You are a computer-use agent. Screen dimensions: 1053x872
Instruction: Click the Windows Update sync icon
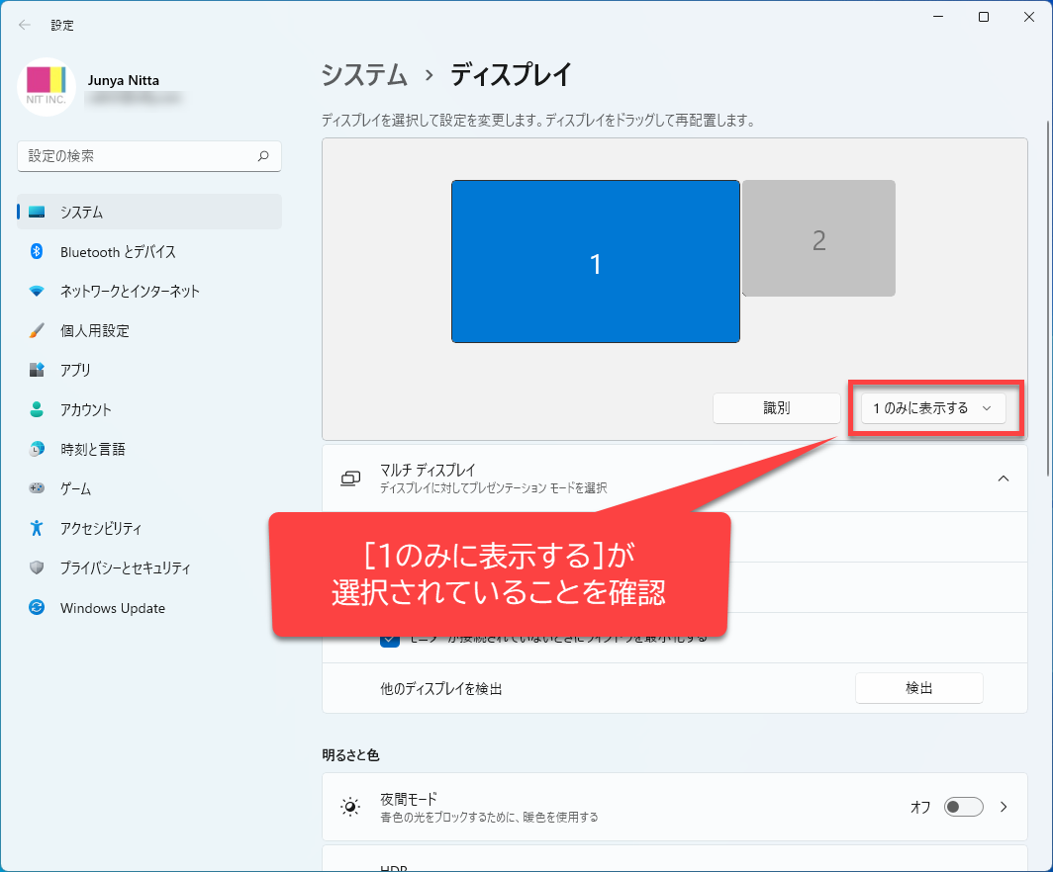pos(37,608)
